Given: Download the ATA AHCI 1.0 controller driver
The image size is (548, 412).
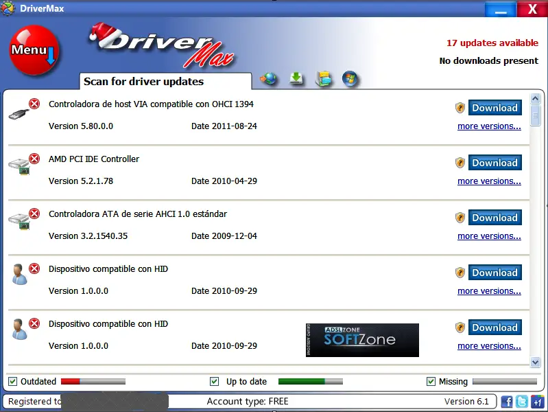Looking at the screenshot, I should tap(495, 218).
